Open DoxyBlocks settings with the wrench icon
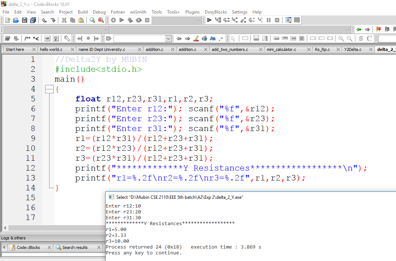Viewport: 396px width, 261px height. (x=68, y=38)
